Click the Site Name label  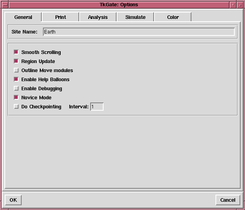[24, 32]
